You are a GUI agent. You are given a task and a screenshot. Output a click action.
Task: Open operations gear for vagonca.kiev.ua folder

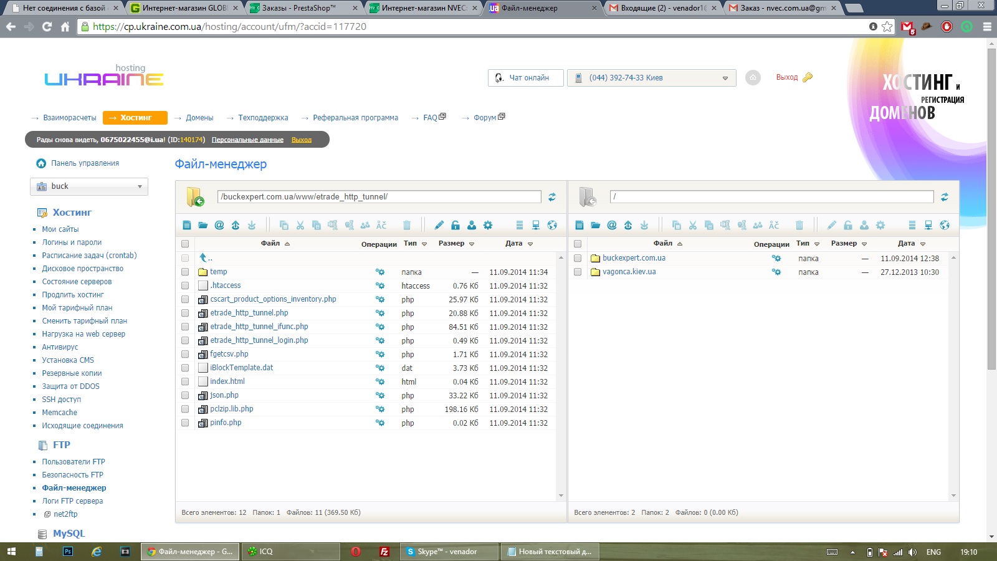(776, 272)
